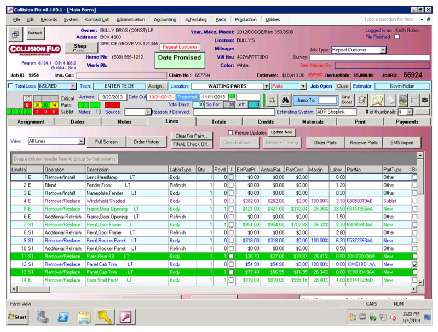Uncheck the Bk checkbox on line 12

click(x=415, y=264)
